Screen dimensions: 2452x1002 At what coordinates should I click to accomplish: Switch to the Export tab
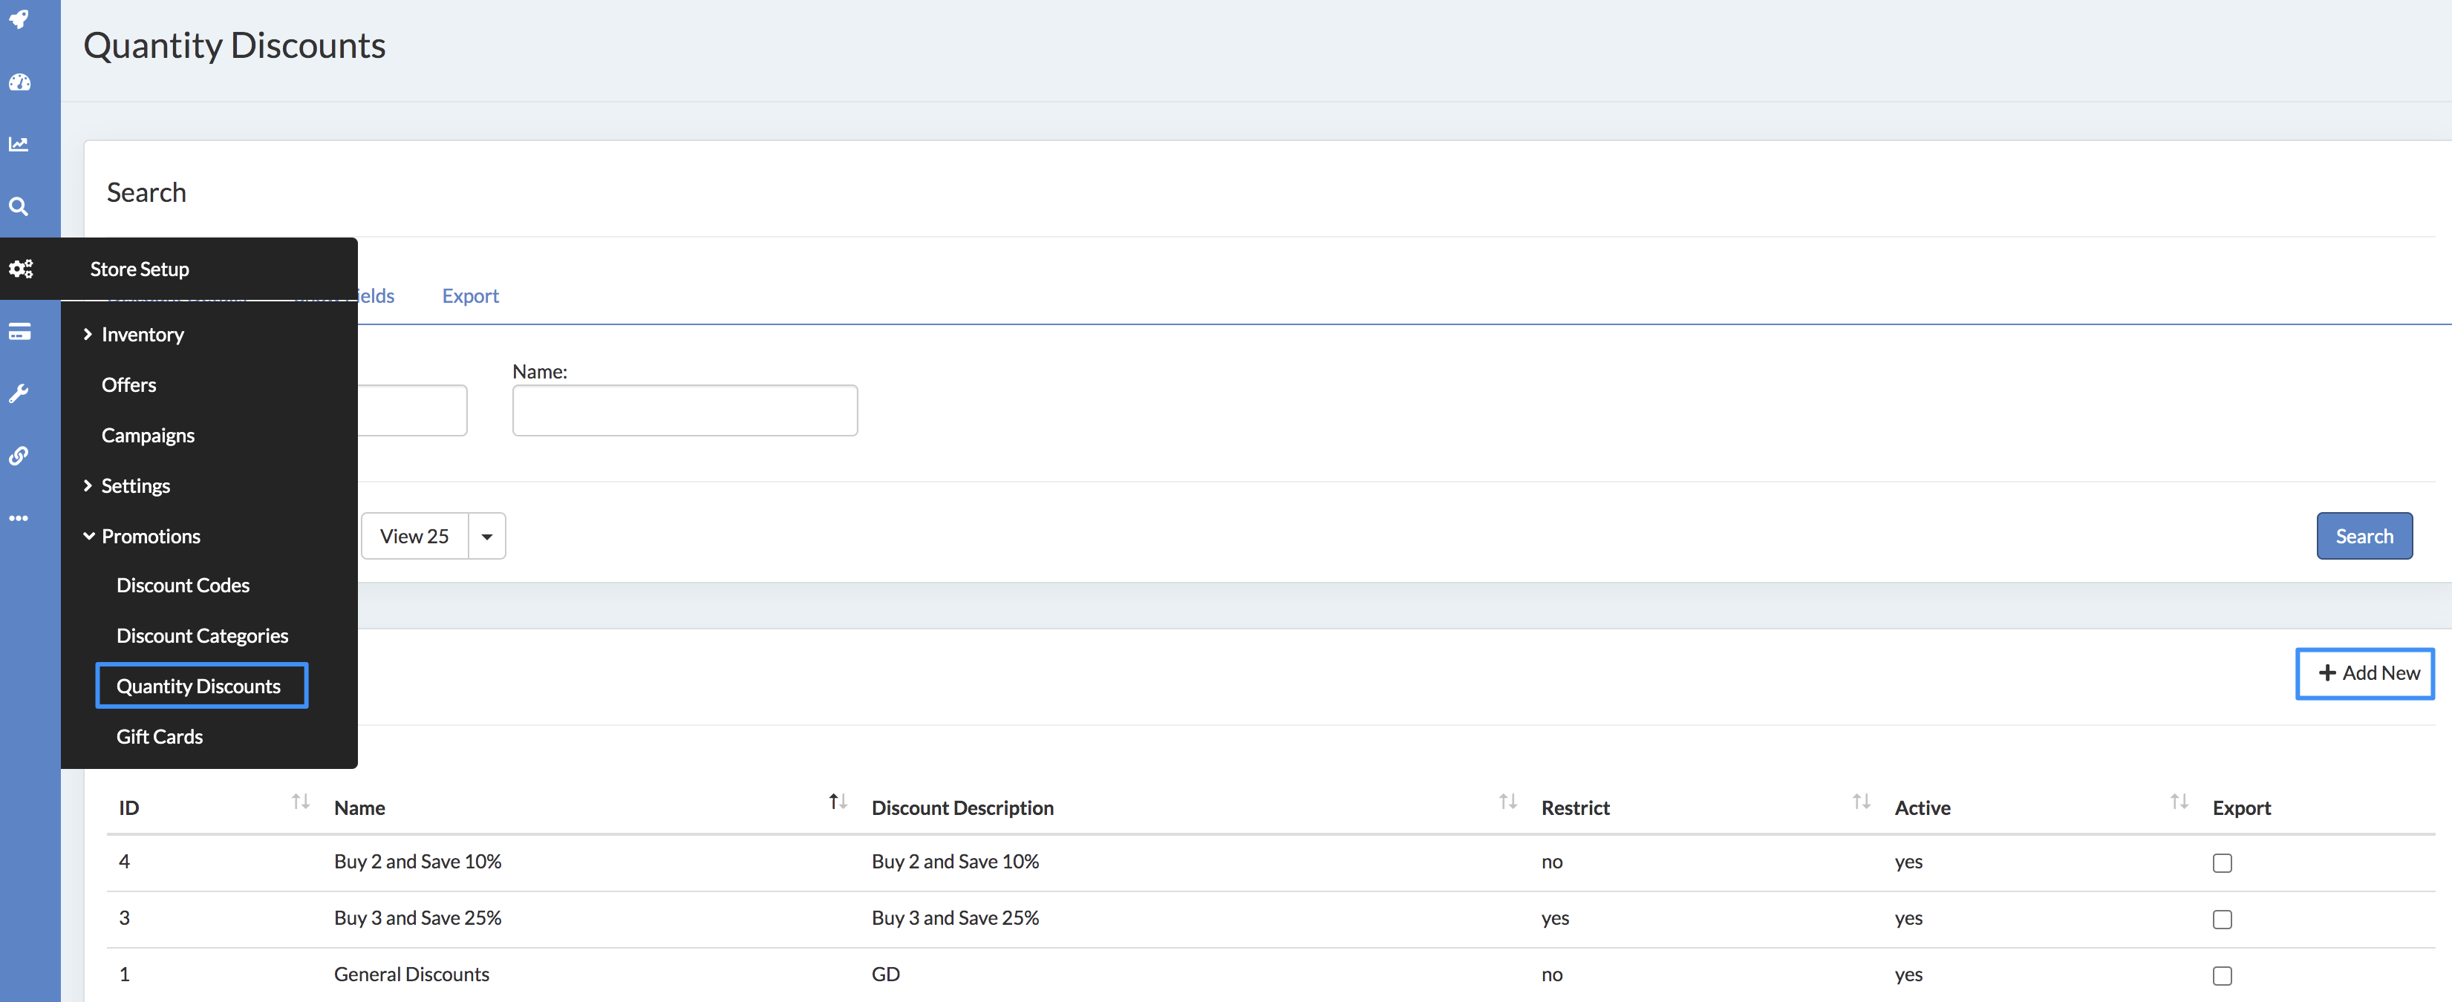(470, 296)
